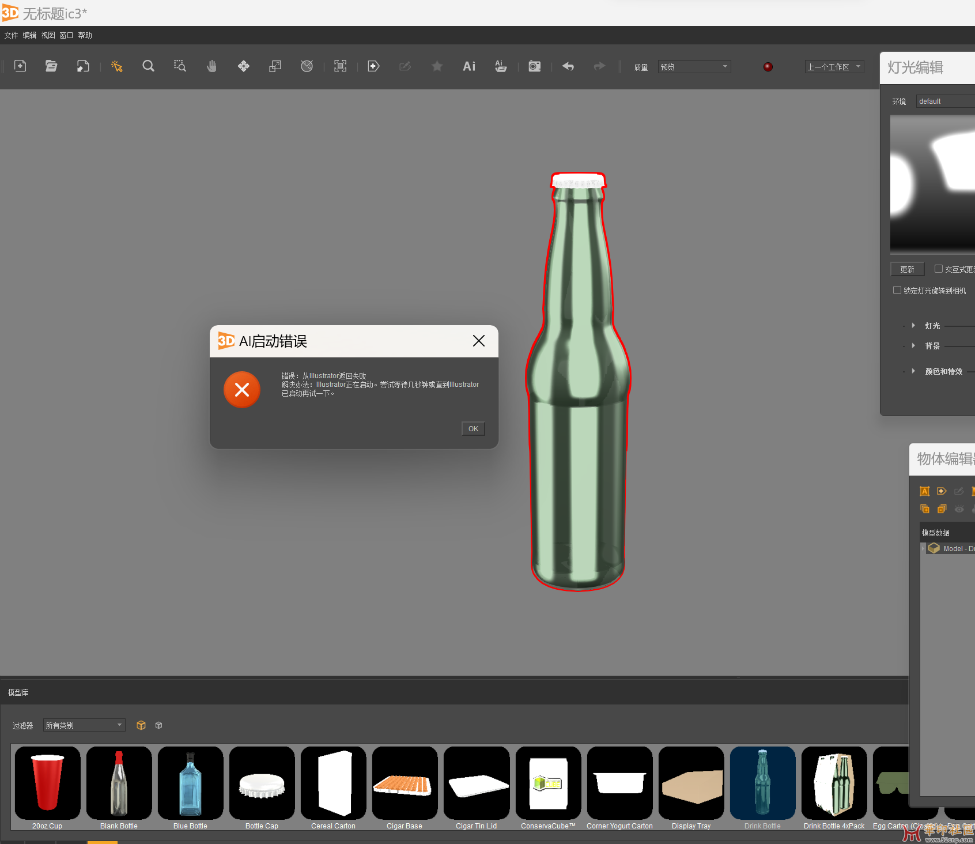Click the Ai Illustrator toolbar icon

pos(469,66)
